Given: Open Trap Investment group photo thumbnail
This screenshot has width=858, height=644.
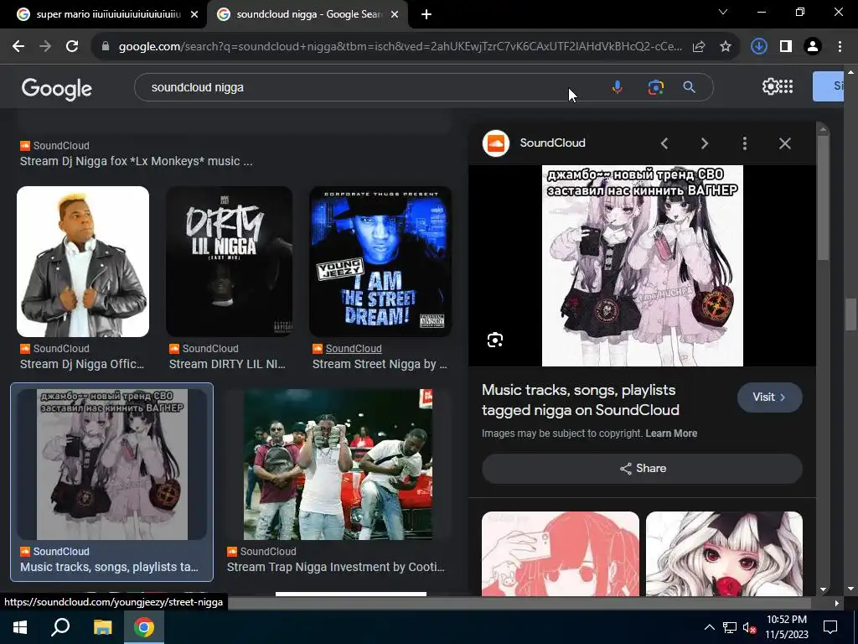Looking at the screenshot, I should coord(338,465).
